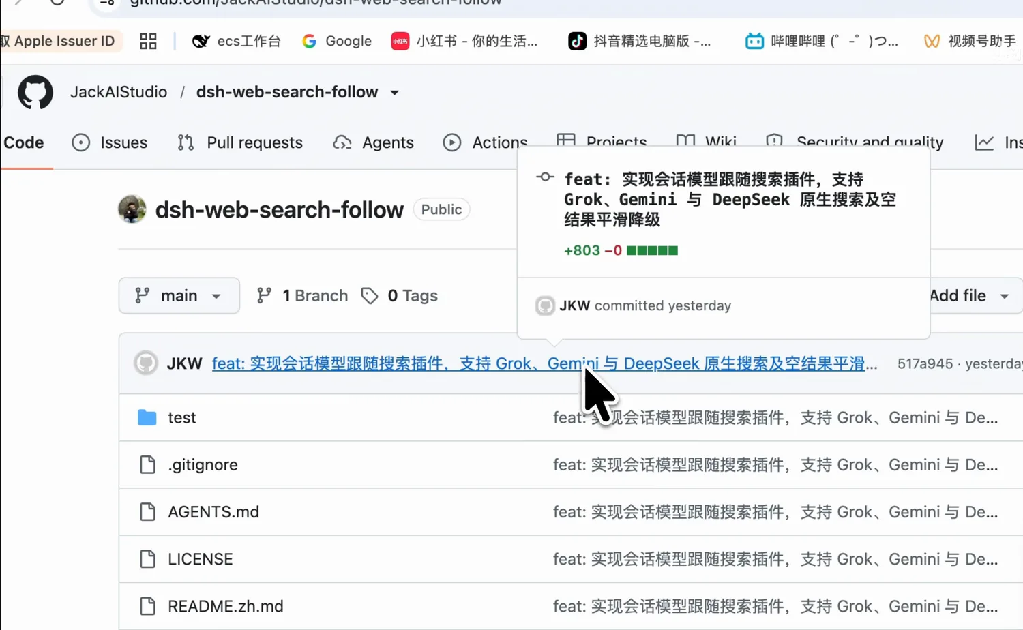Open the ecs工作台 bookmark
This screenshot has width=1023, height=630.
click(237, 41)
